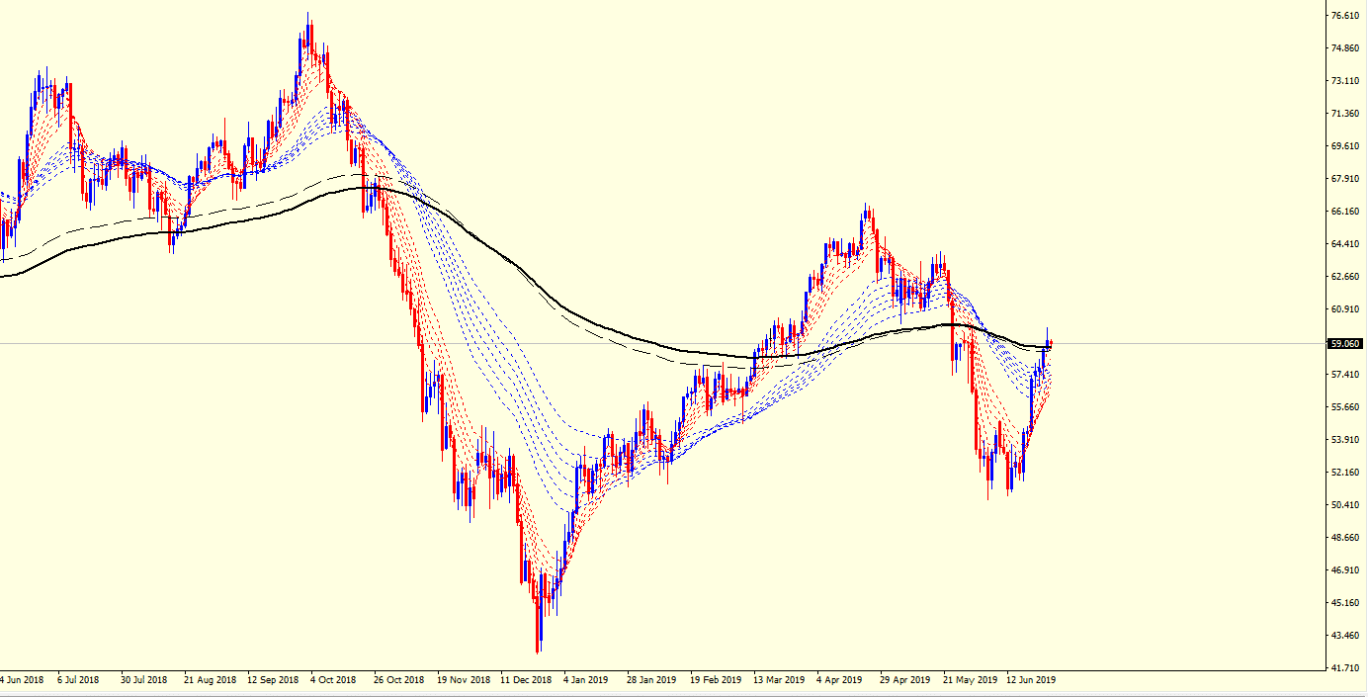1368x697 pixels.
Task: Click the 76.610 price axis label
Action: click(1346, 16)
